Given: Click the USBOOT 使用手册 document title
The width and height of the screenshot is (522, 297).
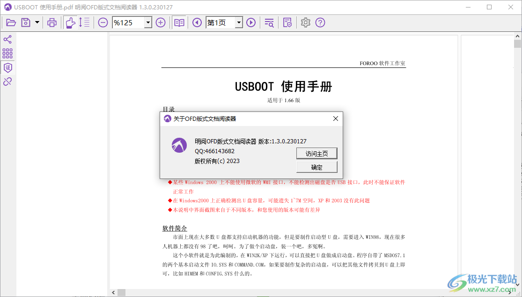Looking at the screenshot, I should point(284,87).
